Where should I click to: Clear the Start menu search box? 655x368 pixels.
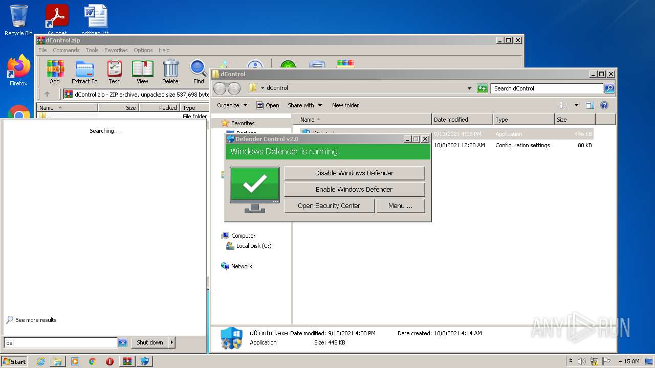pos(123,342)
